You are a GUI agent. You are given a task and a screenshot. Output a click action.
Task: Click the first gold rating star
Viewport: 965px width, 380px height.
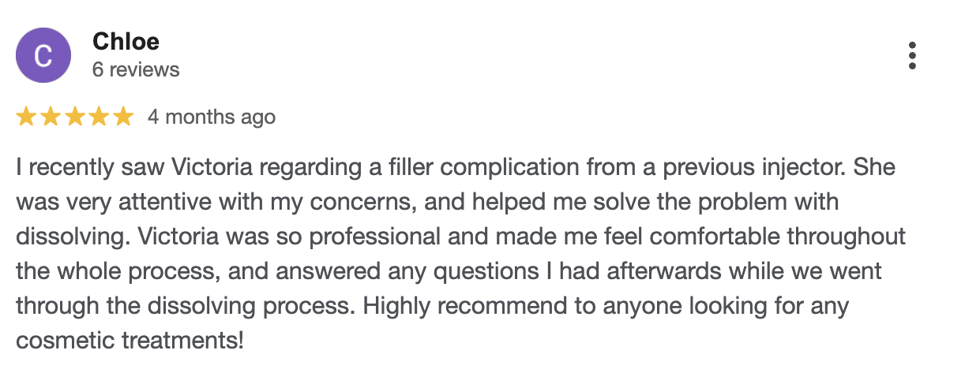tap(25, 117)
